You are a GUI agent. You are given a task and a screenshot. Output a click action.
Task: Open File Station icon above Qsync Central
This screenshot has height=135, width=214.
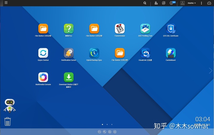[x=43, y=29]
